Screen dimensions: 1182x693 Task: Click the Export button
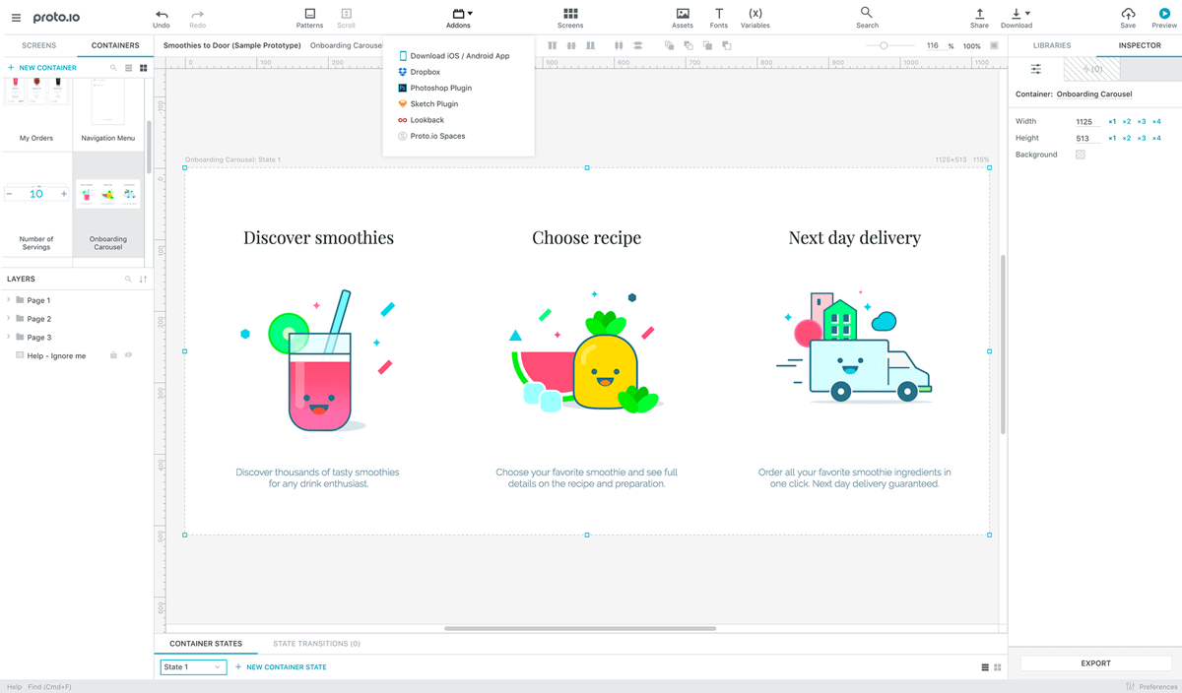click(1095, 662)
